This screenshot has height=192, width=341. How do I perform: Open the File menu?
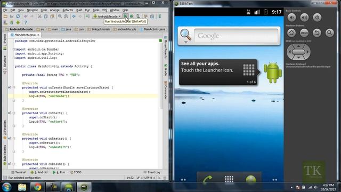(x=5, y=10)
